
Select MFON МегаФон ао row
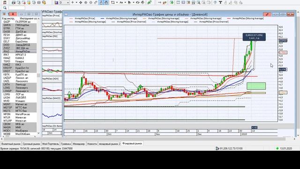pyautogui.click(x=19, y=114)
